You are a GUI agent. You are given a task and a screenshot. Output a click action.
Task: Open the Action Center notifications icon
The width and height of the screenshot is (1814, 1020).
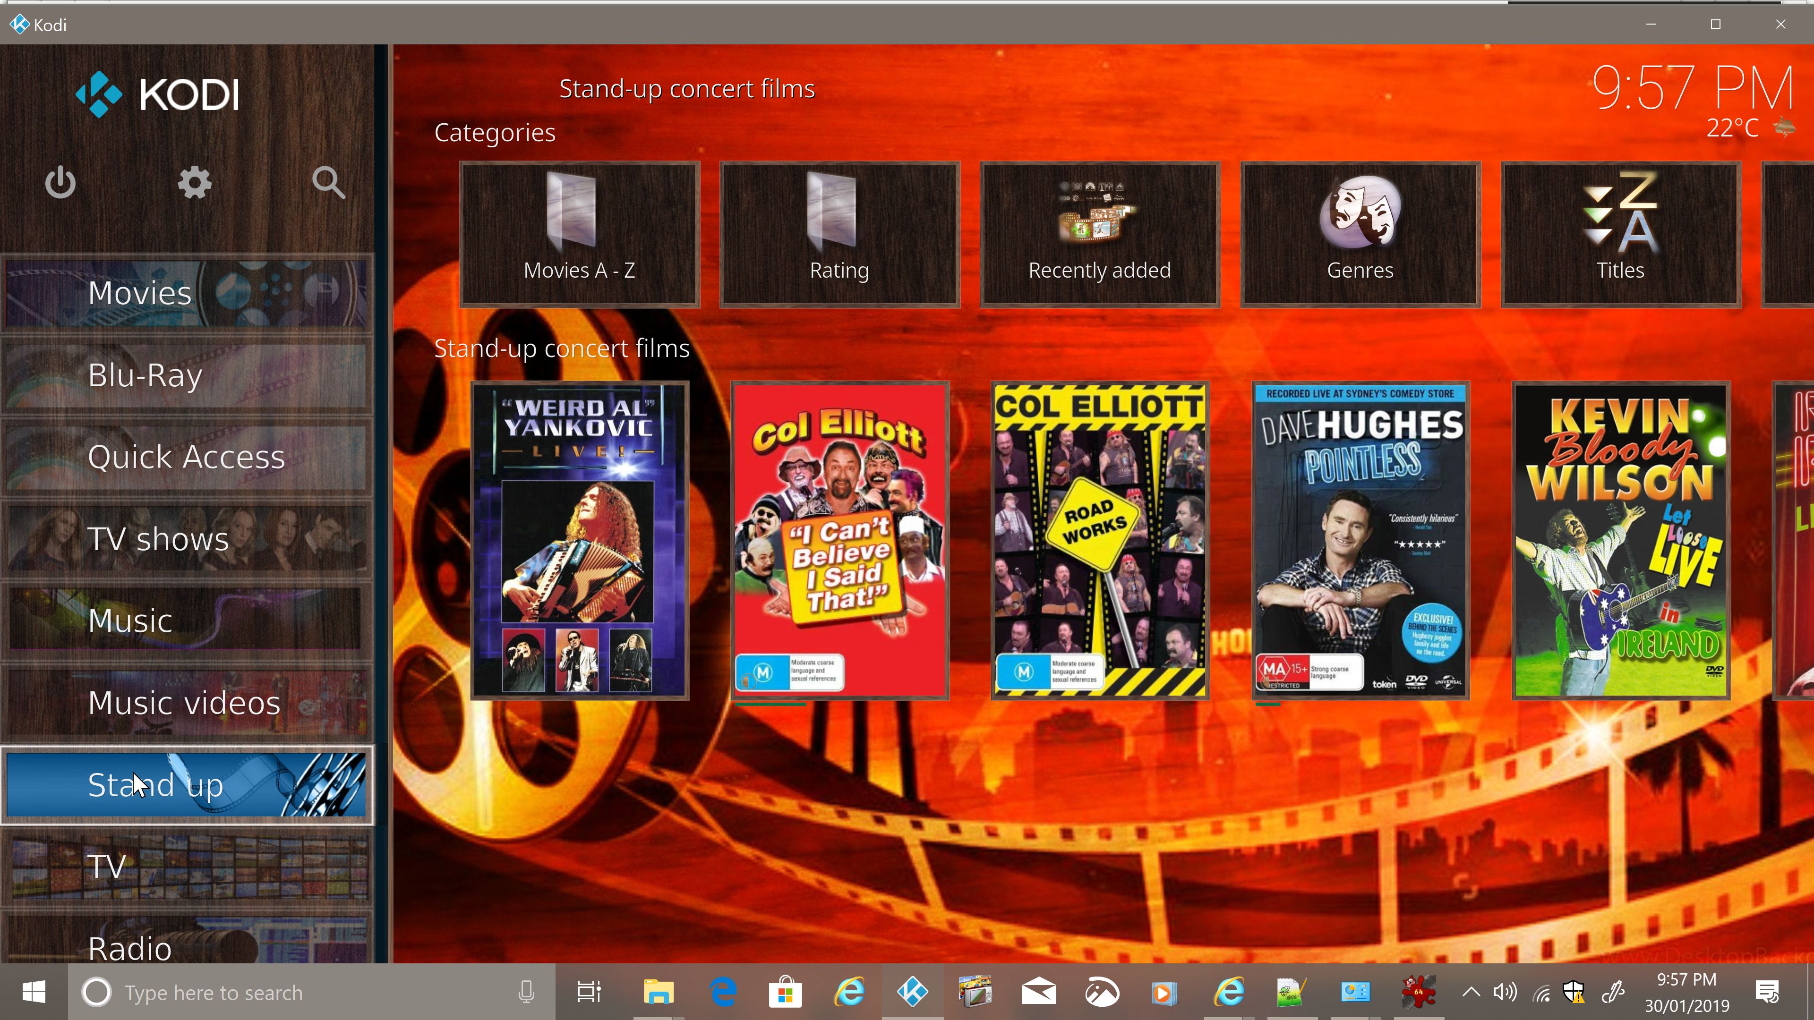1768,993
